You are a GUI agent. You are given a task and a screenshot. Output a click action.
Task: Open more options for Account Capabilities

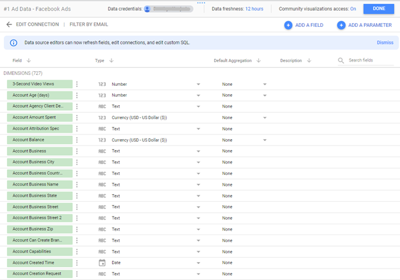click(x=77, y=252)
